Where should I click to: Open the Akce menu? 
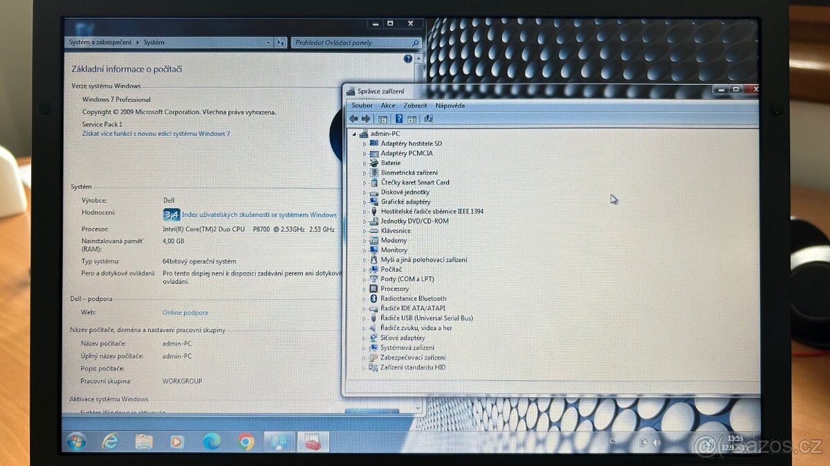[x=388, y=106]
